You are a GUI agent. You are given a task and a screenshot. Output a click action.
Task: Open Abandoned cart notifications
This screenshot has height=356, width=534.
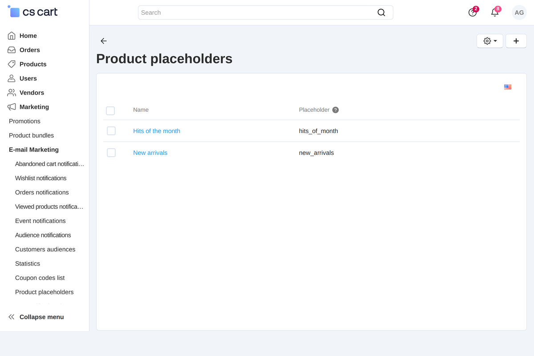point(49,164)
